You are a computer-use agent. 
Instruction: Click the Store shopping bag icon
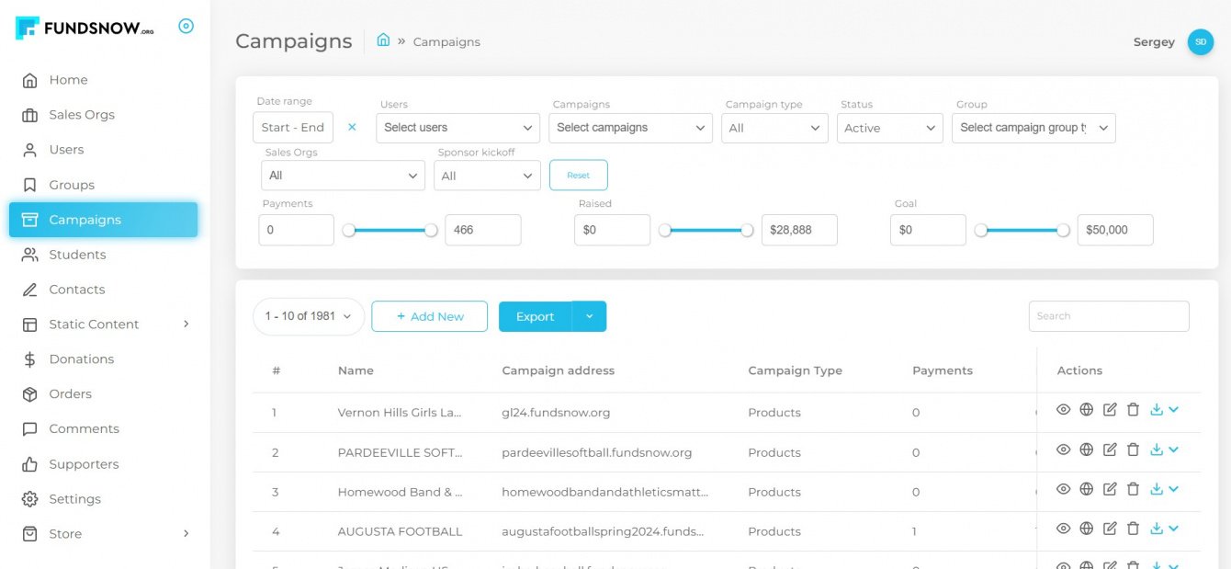point(30,534)
